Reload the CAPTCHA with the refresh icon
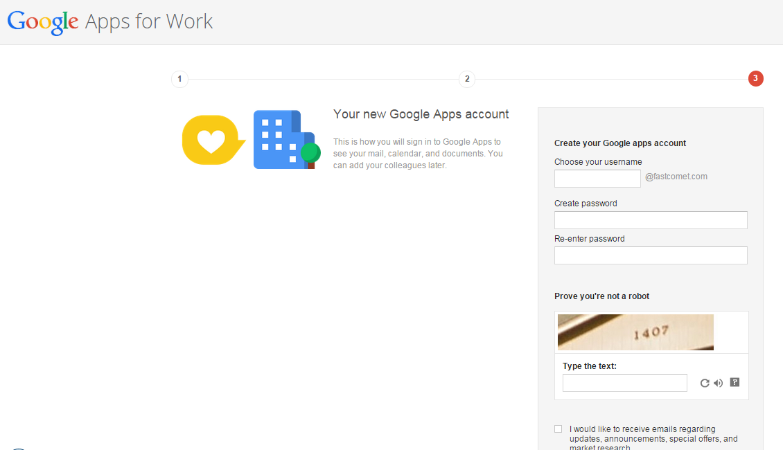Image resolution: width=783 pixels, height=450 pixels. click(x=704, y=382)
